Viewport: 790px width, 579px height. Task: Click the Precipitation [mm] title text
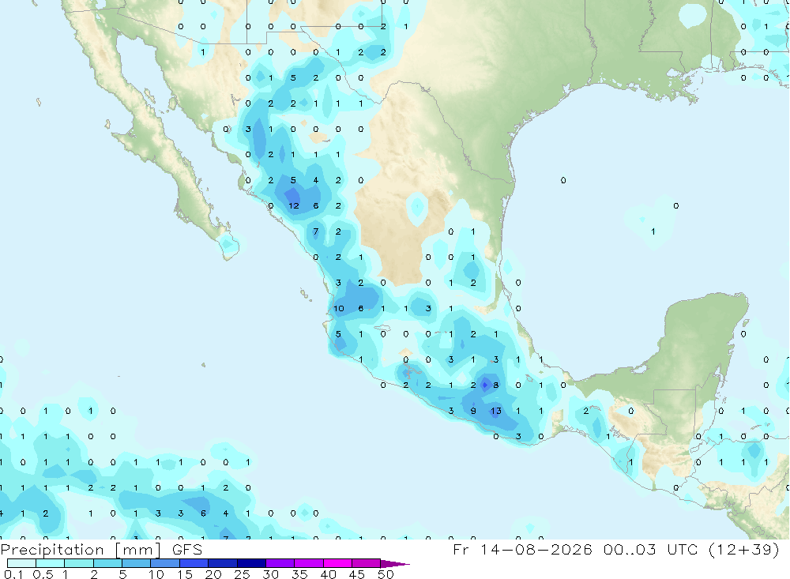[80, 549]
